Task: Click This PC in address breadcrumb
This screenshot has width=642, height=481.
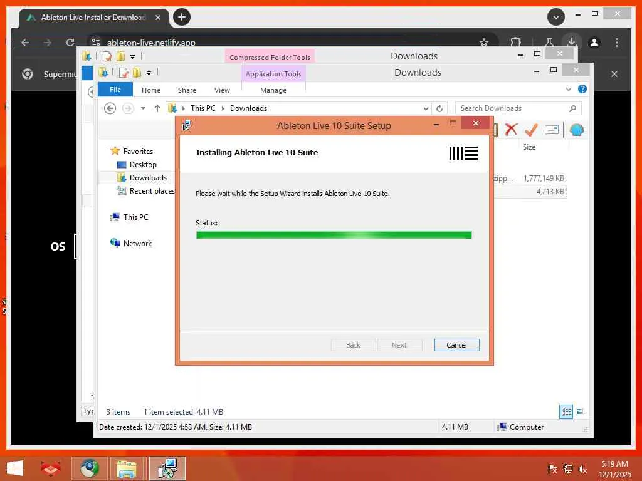Action: 203,108
